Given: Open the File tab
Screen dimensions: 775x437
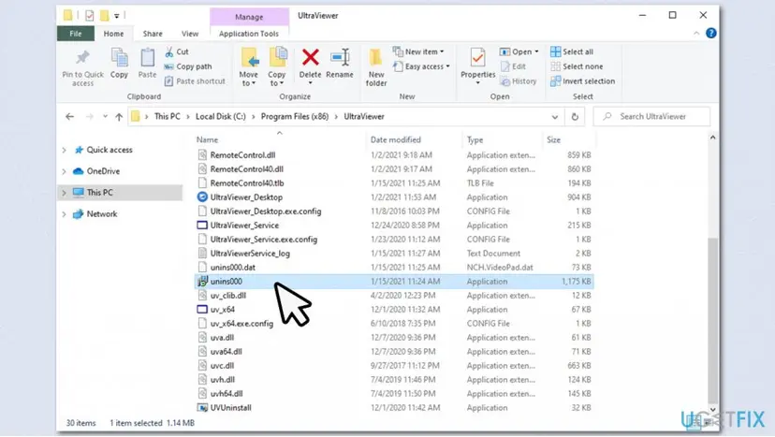Looking at the screenshot, I should 76,34.
